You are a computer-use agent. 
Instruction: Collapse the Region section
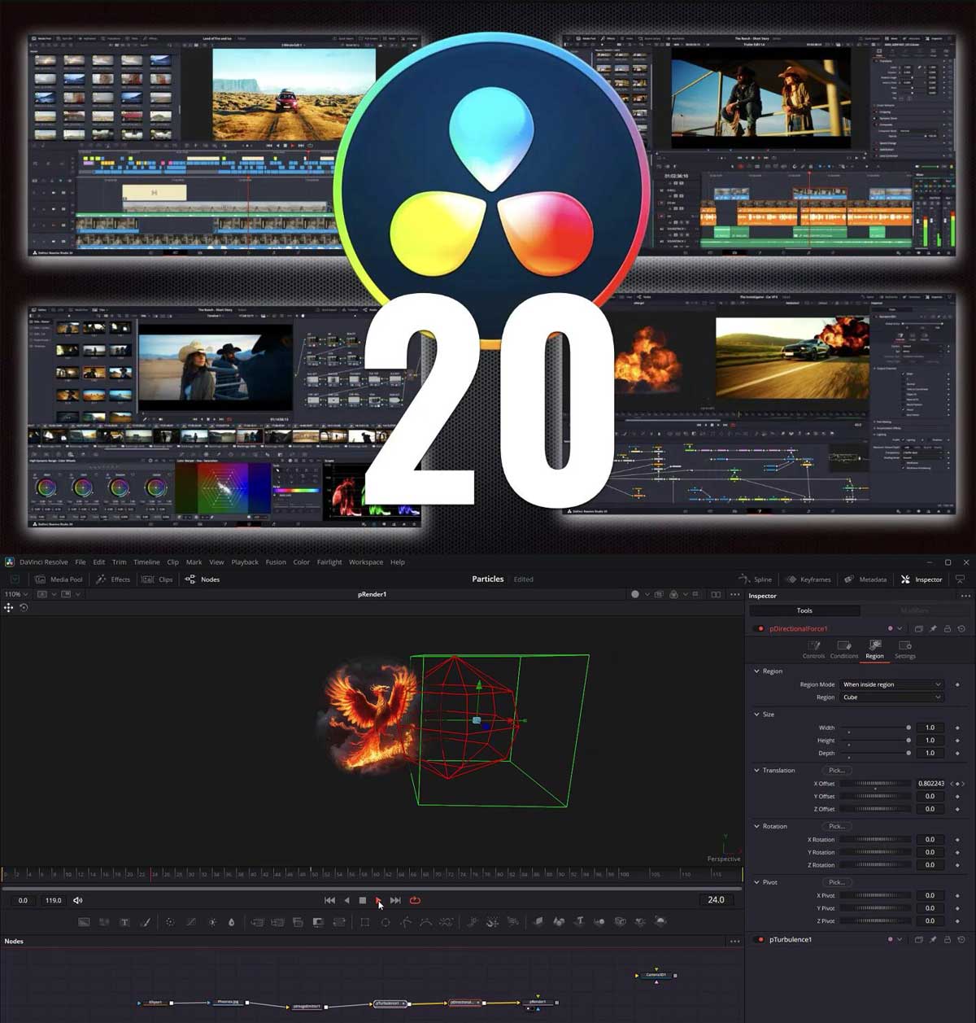[756, 671]
